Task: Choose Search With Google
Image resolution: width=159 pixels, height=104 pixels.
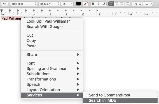Action: coord(52,27)
